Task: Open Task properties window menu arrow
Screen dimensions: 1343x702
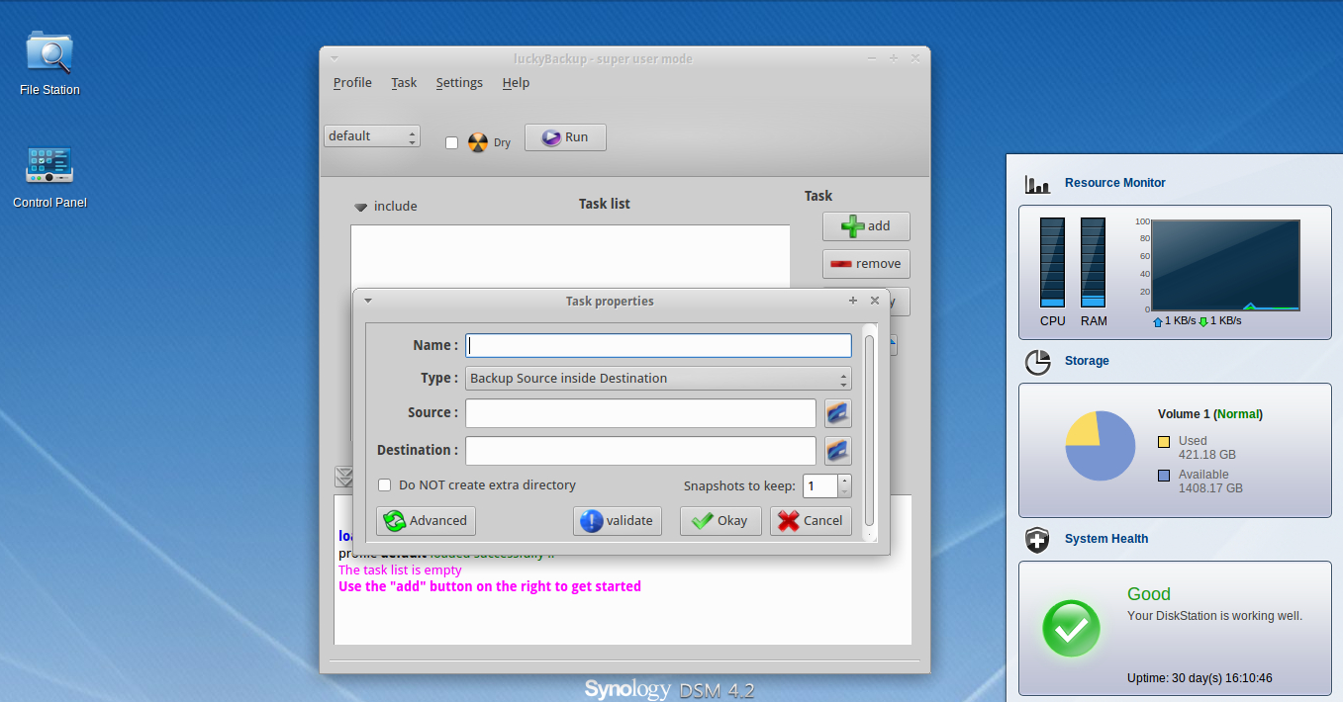Action: (368, 301)
